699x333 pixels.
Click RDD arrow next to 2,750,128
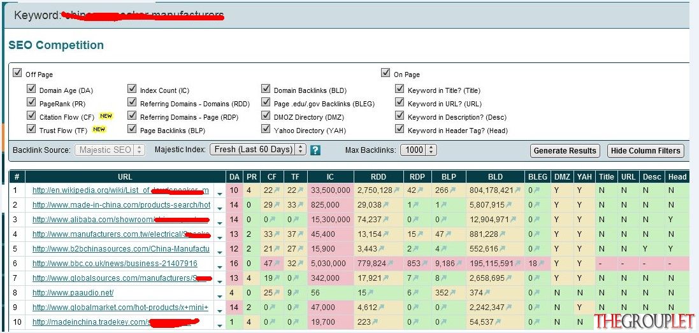coord(396,190)
